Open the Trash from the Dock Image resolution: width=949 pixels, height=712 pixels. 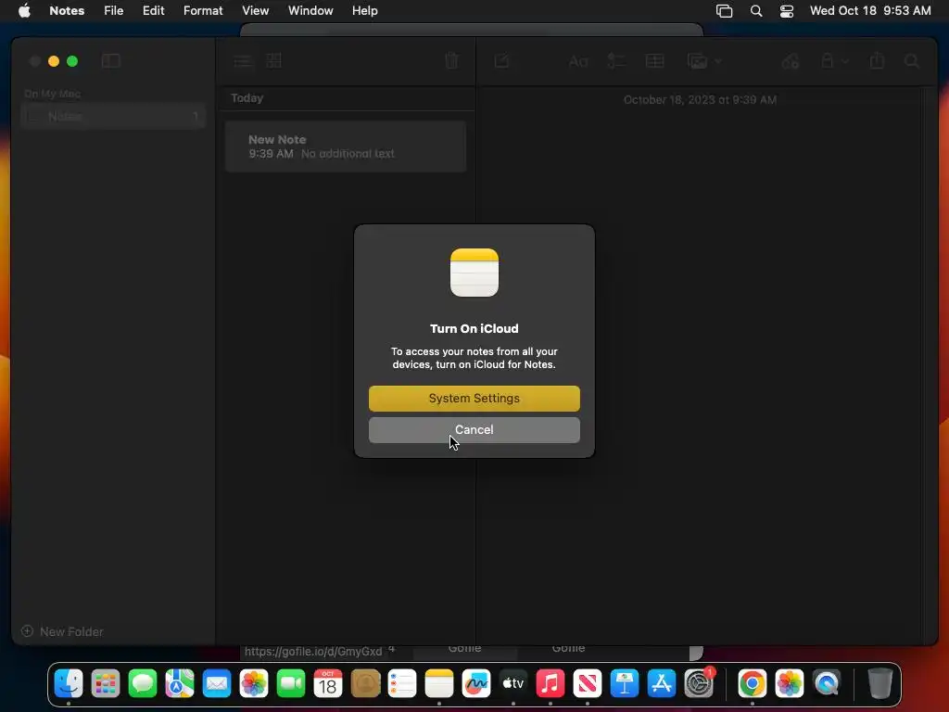point(880,683)
